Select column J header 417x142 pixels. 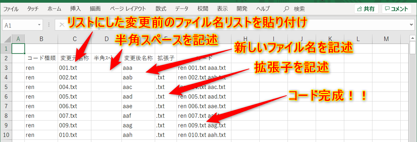302,39
